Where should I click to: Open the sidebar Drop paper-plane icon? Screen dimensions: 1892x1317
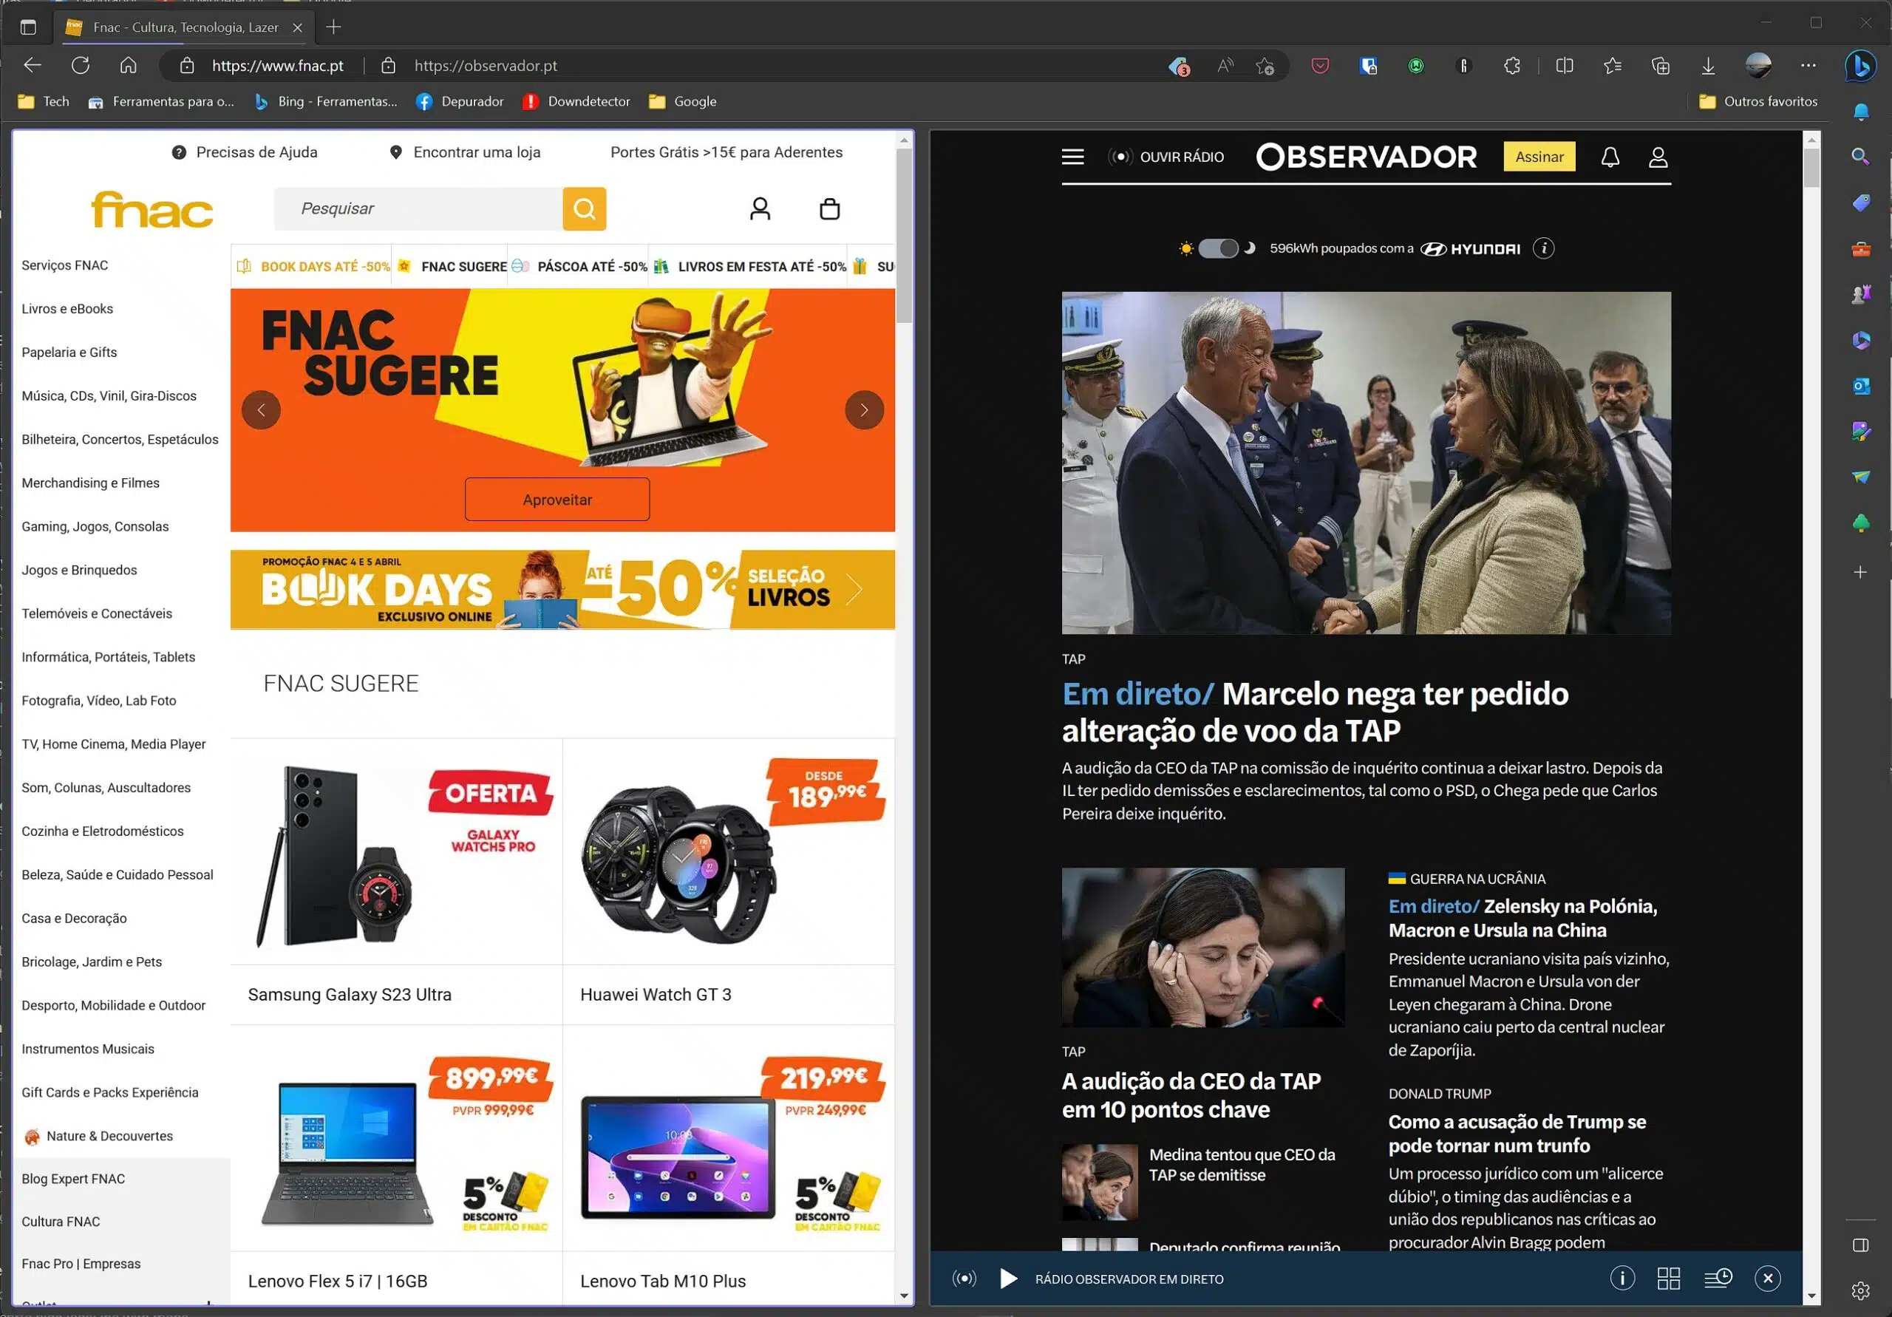(1861, 477)
